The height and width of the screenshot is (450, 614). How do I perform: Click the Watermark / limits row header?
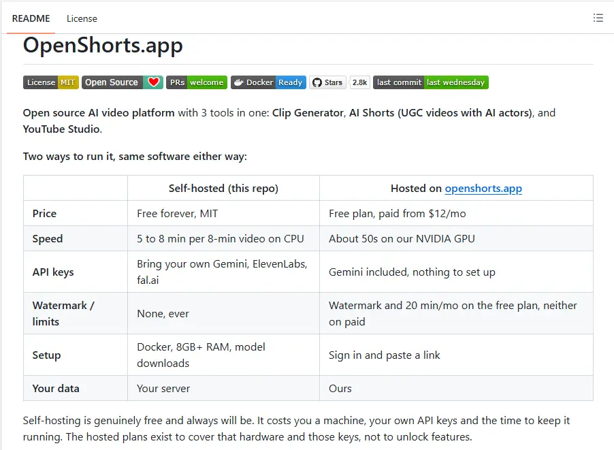tap(76, 313)
